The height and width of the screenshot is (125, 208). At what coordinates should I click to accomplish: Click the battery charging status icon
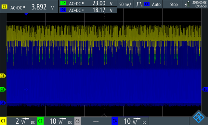pos(187,4)
